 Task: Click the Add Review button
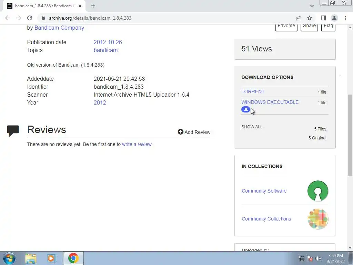194,132
